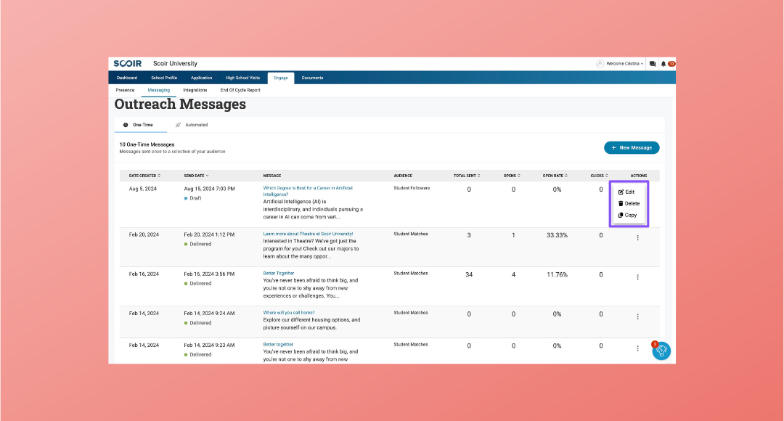Click the user avatar icon
Image resolution: width=784 pixels, height=421 pixels.
(x=600, y=63)
